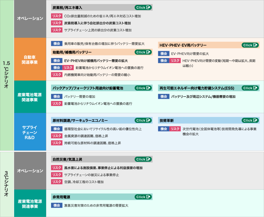
Task: Click button for 炭素税/再エネ導入
Action: coord(143,7)
